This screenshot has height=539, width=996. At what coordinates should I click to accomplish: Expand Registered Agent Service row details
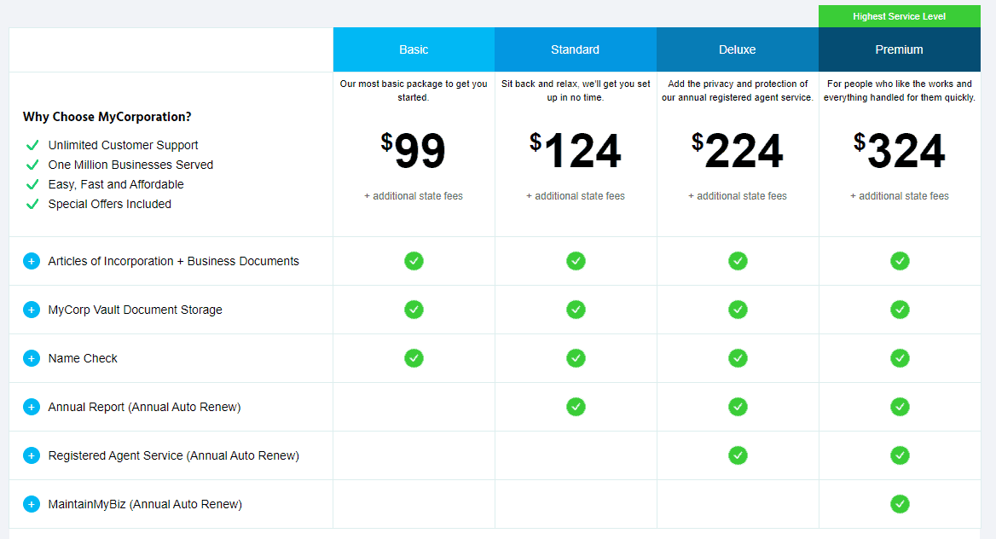pyautogui.click(x=31, y=455)
